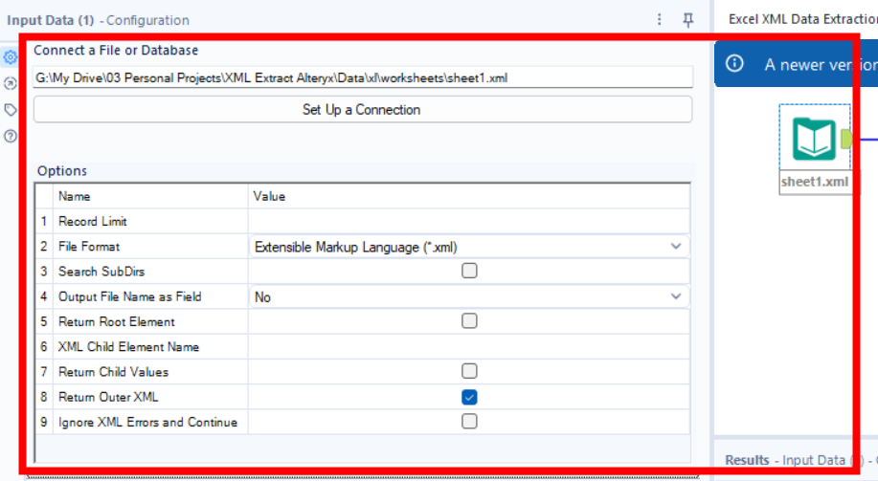The height and width of the screenshot is (481, 878).
Task: Click the Navigation arrow icon in sidebar
Action: tap(11, 83)
